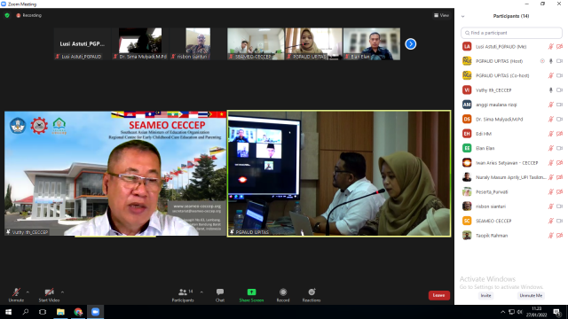Open the Chat icon
The height and width of the screenshot is (319, 568).
[x=220, y=292]
